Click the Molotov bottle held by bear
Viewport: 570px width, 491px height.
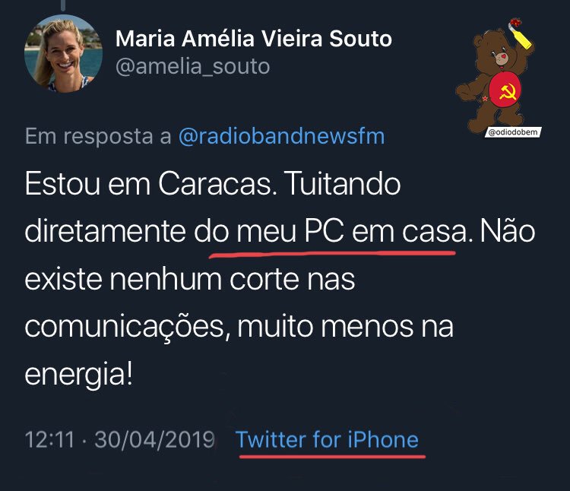click(520, 33)
